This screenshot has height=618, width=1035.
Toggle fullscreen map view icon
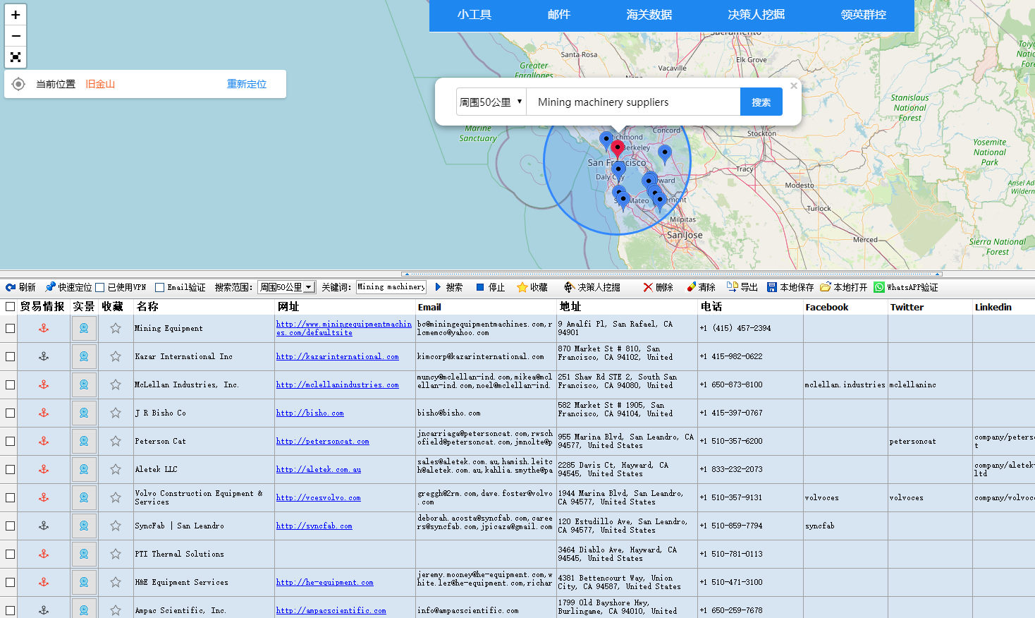click(x=16, y=57)
